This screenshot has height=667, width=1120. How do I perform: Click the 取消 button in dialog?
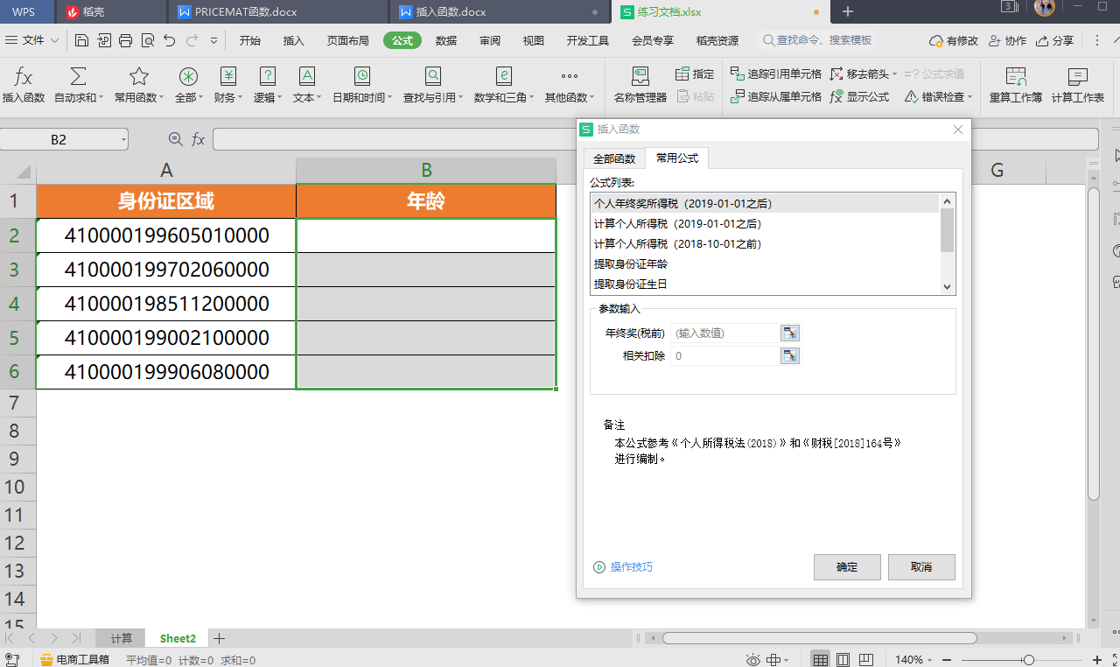tap(921, 567)
